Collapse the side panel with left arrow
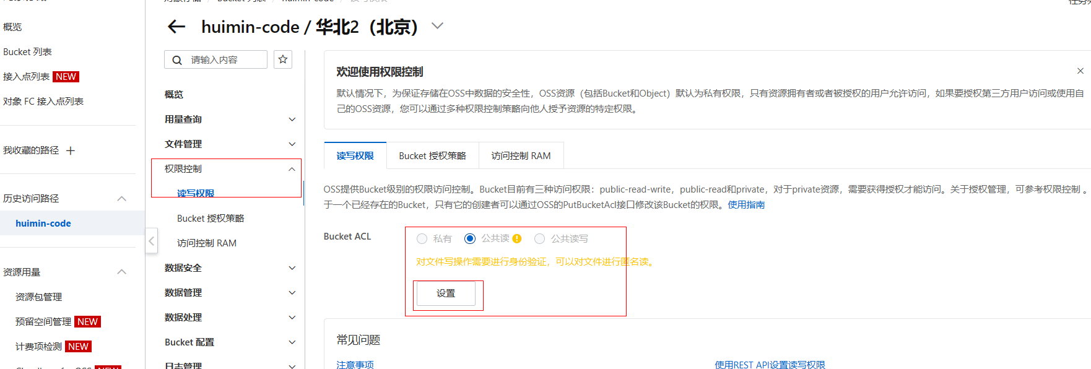This screenshot has width=1091, height=369. coord(152,241)
